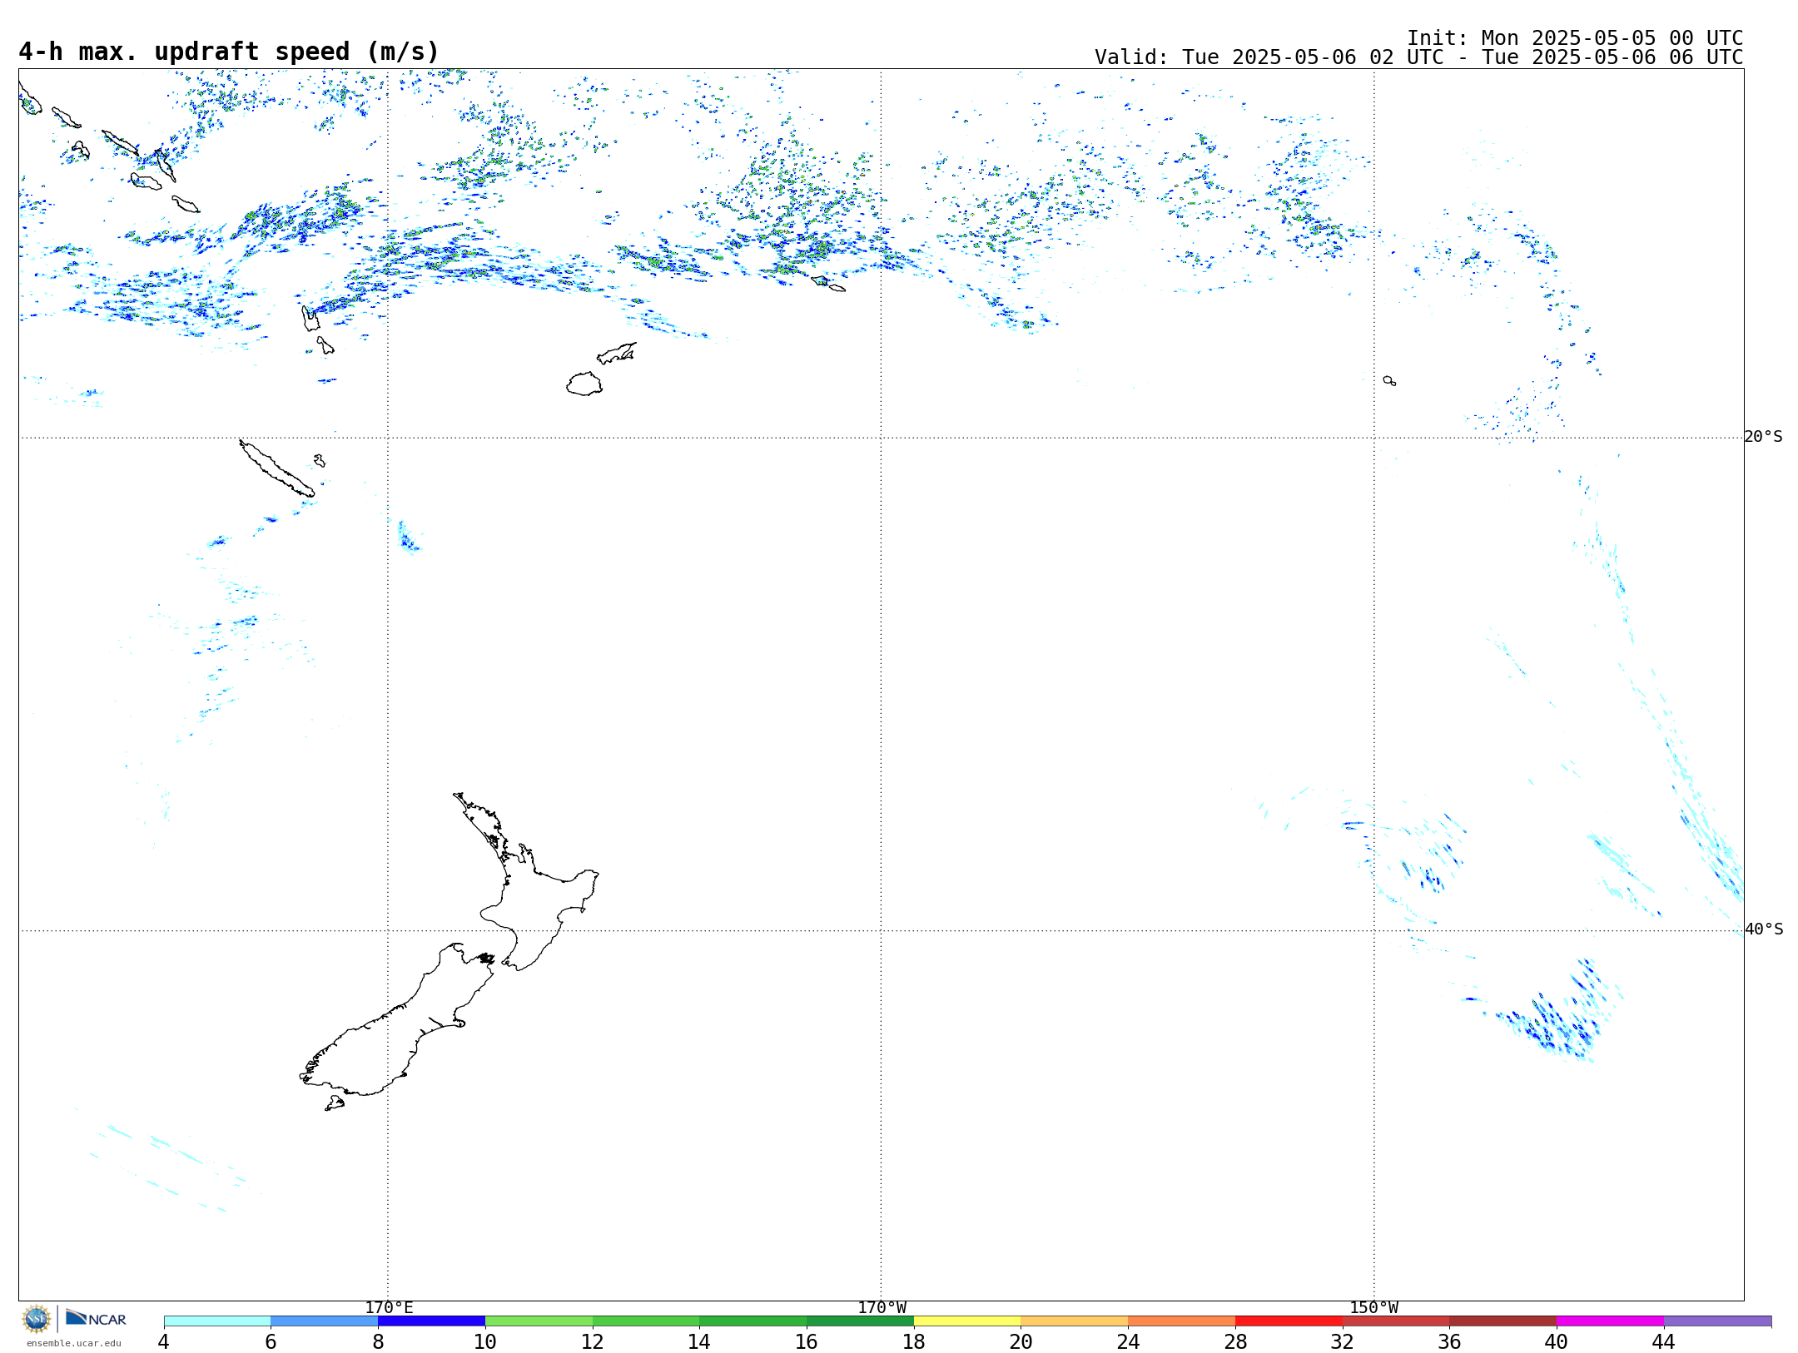The width and height of the screenshot is (1798, 1353).
Task: Pick the magenta 40–44 colorbar swatch
Action: click(x=1610, y=1321)
